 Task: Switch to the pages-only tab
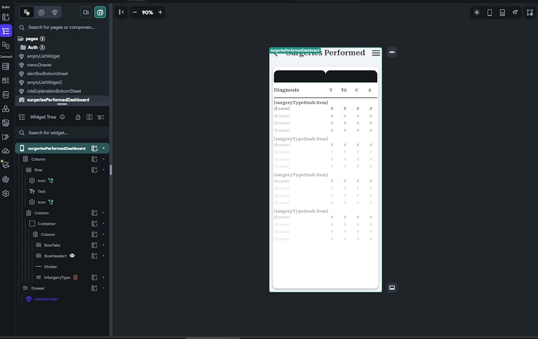pyautogui.click(x=41, y=12)
